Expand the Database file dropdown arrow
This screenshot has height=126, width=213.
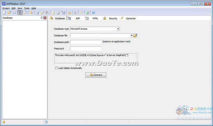point(131,36)
